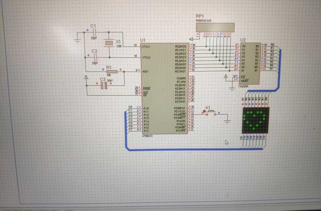Screen dimensions: 321x211
Task: Click the C0 net label near P1.0
Action: point(130,107)
